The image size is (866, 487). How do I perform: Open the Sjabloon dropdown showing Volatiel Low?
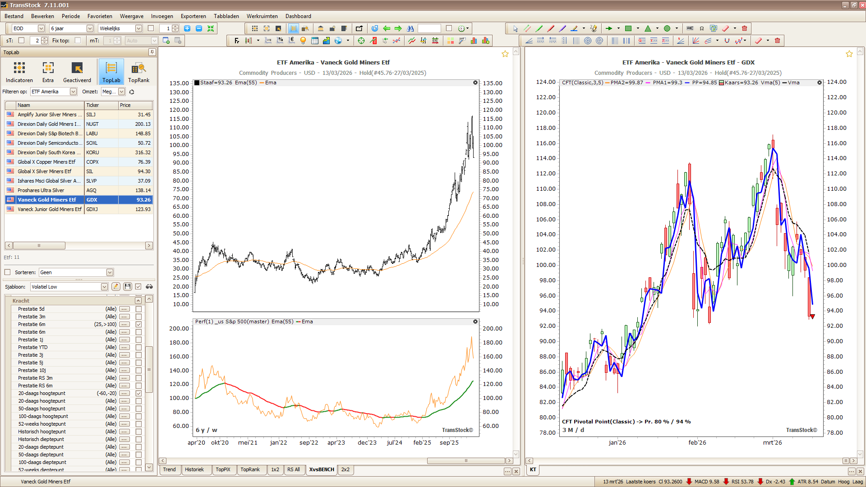[104, 286]
